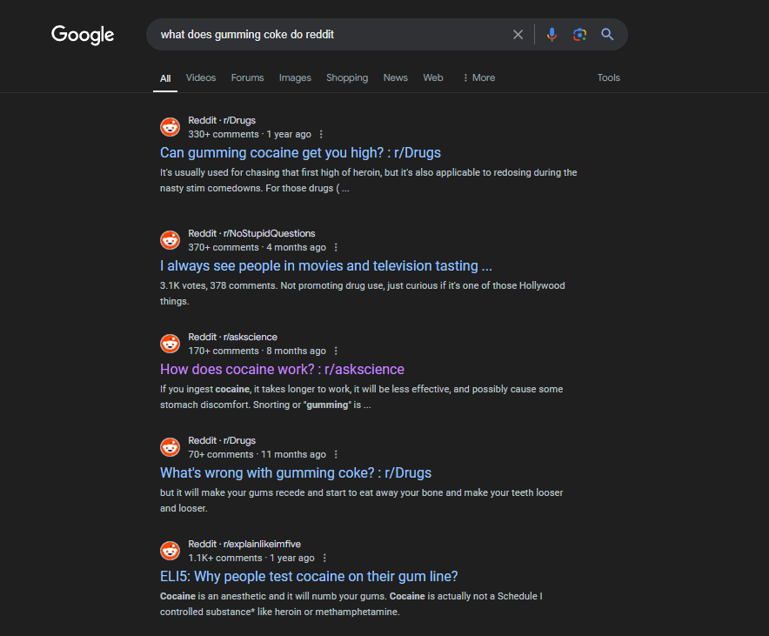The height and width of the screenshot is (636, 769).
Task: Open 'What's wrong with gumming coke?' link
Action: [296, 473]
